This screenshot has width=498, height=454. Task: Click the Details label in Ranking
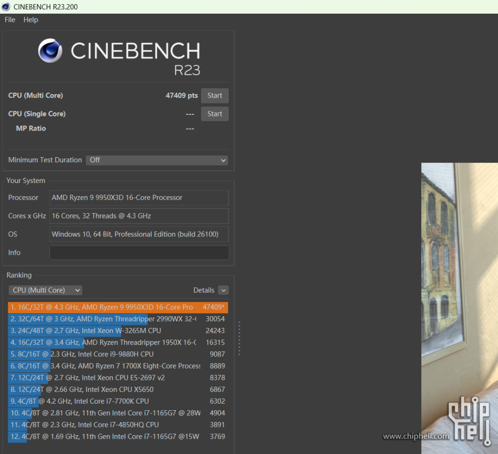click(204, 290)
